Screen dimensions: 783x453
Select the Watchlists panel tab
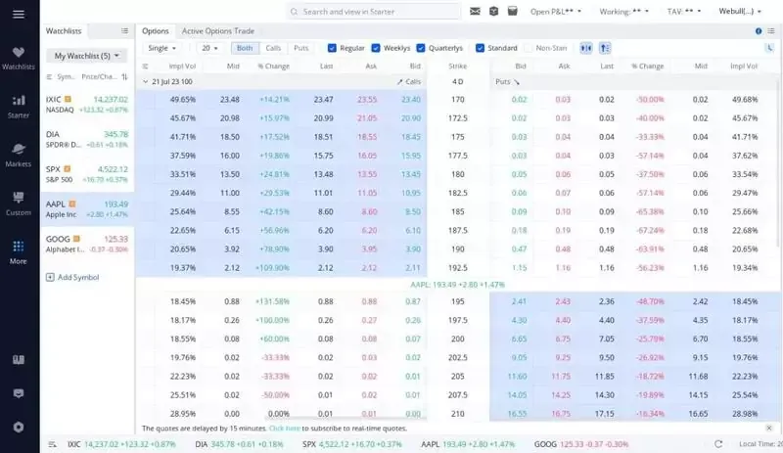64,31
